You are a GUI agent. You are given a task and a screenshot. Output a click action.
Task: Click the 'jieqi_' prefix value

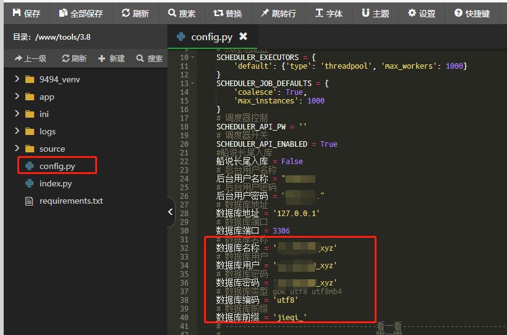click(x=290, y=317)
